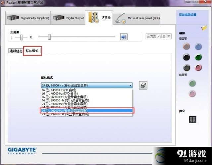Expand the 设为默认设备 dropdown arrow
The width and height of the screenshot is (212, 165).
coord(169,36)
